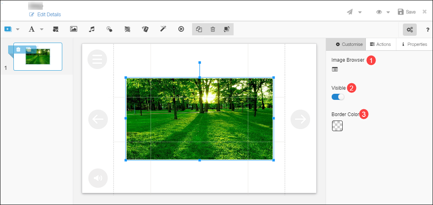Click the question mark help icon
This screenshot has height=205, width=433.
[428, 30]
